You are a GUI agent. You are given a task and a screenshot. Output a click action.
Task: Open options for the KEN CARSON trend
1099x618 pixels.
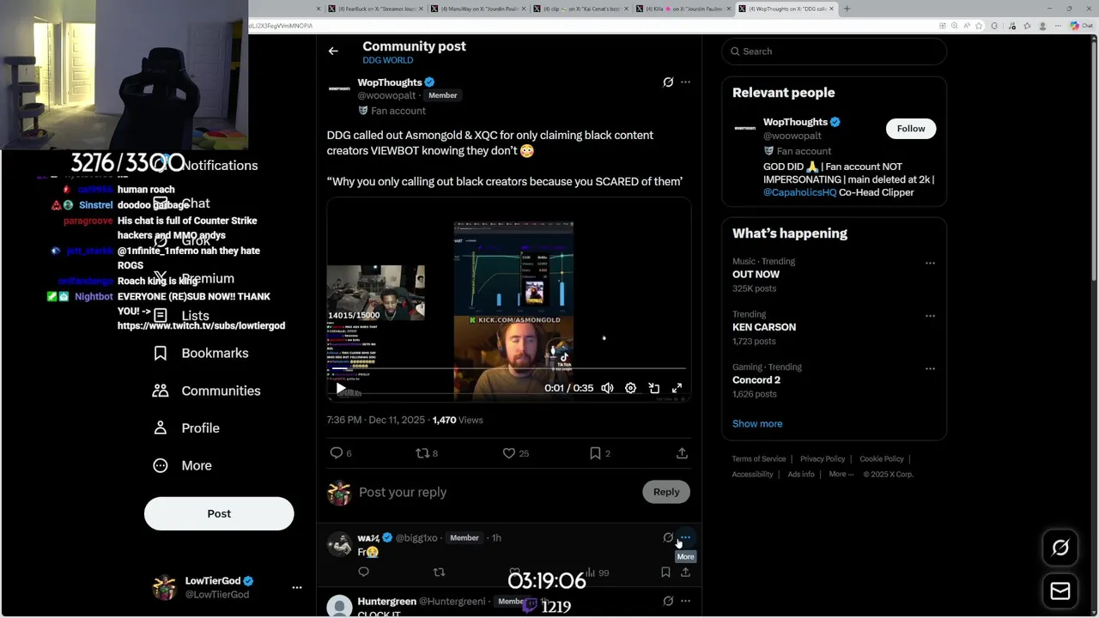click(930, 316)
